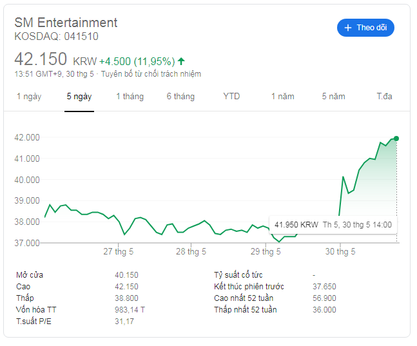The width and height of the screenshot is (417, 346).
Task: Switch to the 1 ngày tab
Action: point(29,96)
